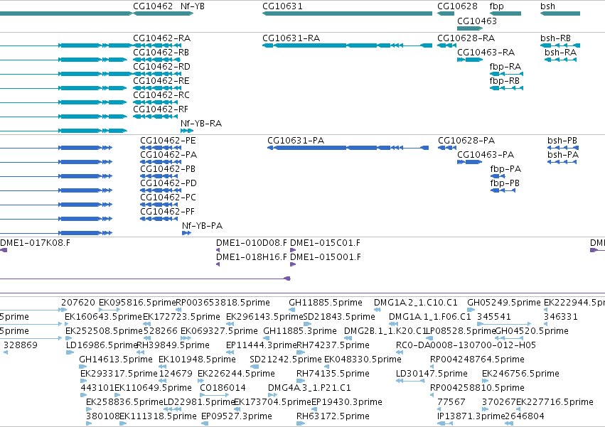The image size is (605, 427).
Task: Click the bsh-PA protein label
Action: pyautogui.click(x=563, y=155)
